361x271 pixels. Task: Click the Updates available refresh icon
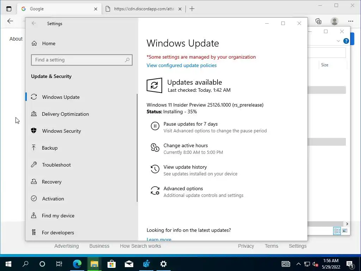point(154,85)
